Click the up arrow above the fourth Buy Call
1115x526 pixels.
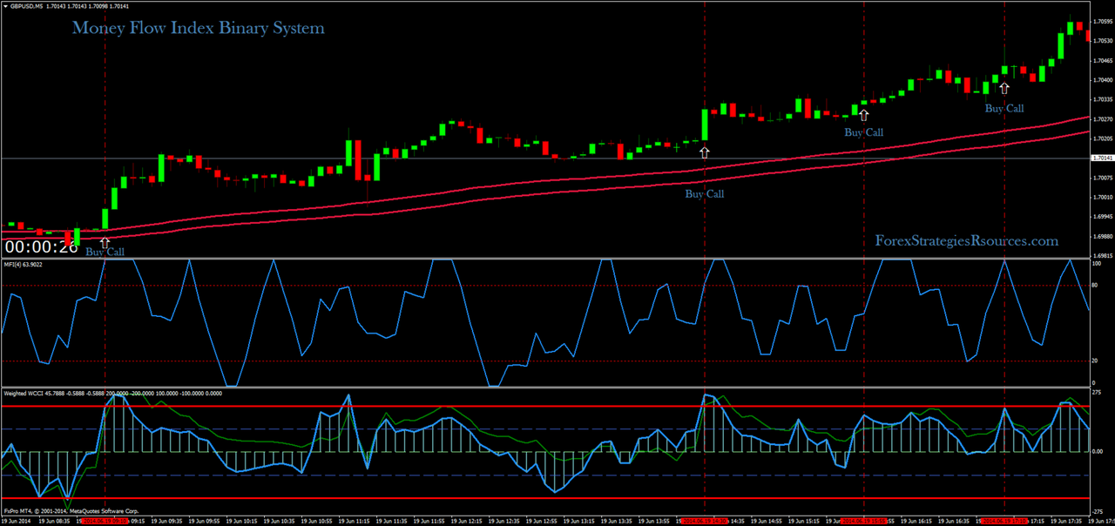tap(1004, 87)
